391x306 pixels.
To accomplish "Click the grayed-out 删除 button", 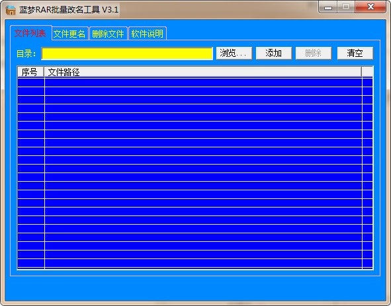I will [x=314, y=54].
